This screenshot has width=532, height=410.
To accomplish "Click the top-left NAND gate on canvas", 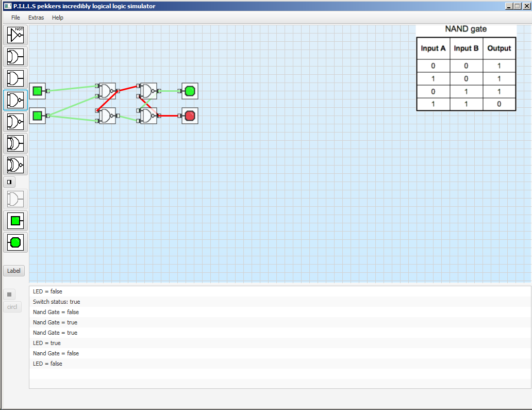I will (x=107, y=91).
